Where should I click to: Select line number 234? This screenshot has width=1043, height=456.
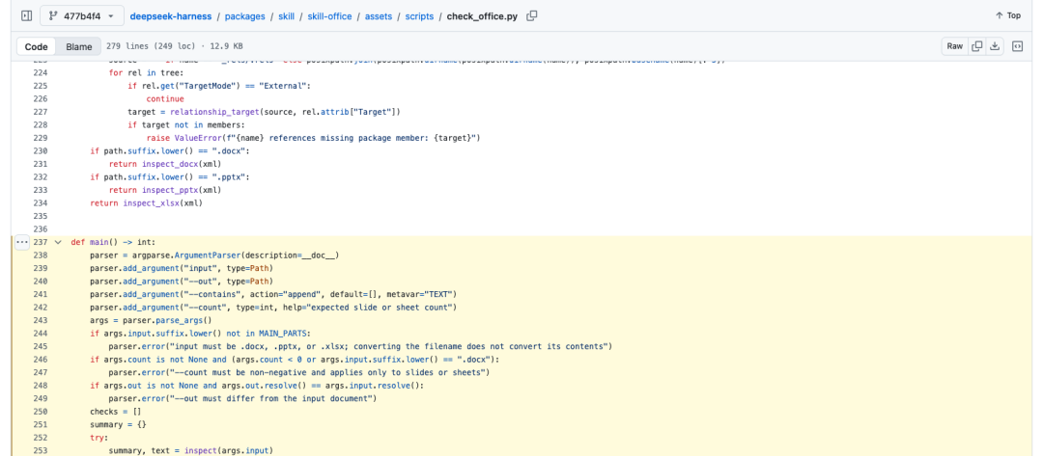[41, 203]
